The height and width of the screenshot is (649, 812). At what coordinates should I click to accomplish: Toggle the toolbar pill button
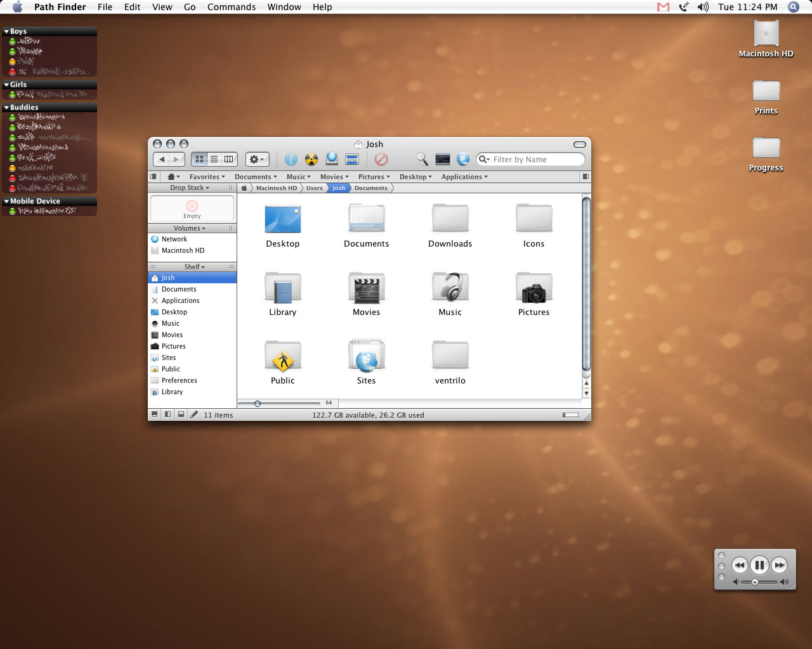(579, 144)
